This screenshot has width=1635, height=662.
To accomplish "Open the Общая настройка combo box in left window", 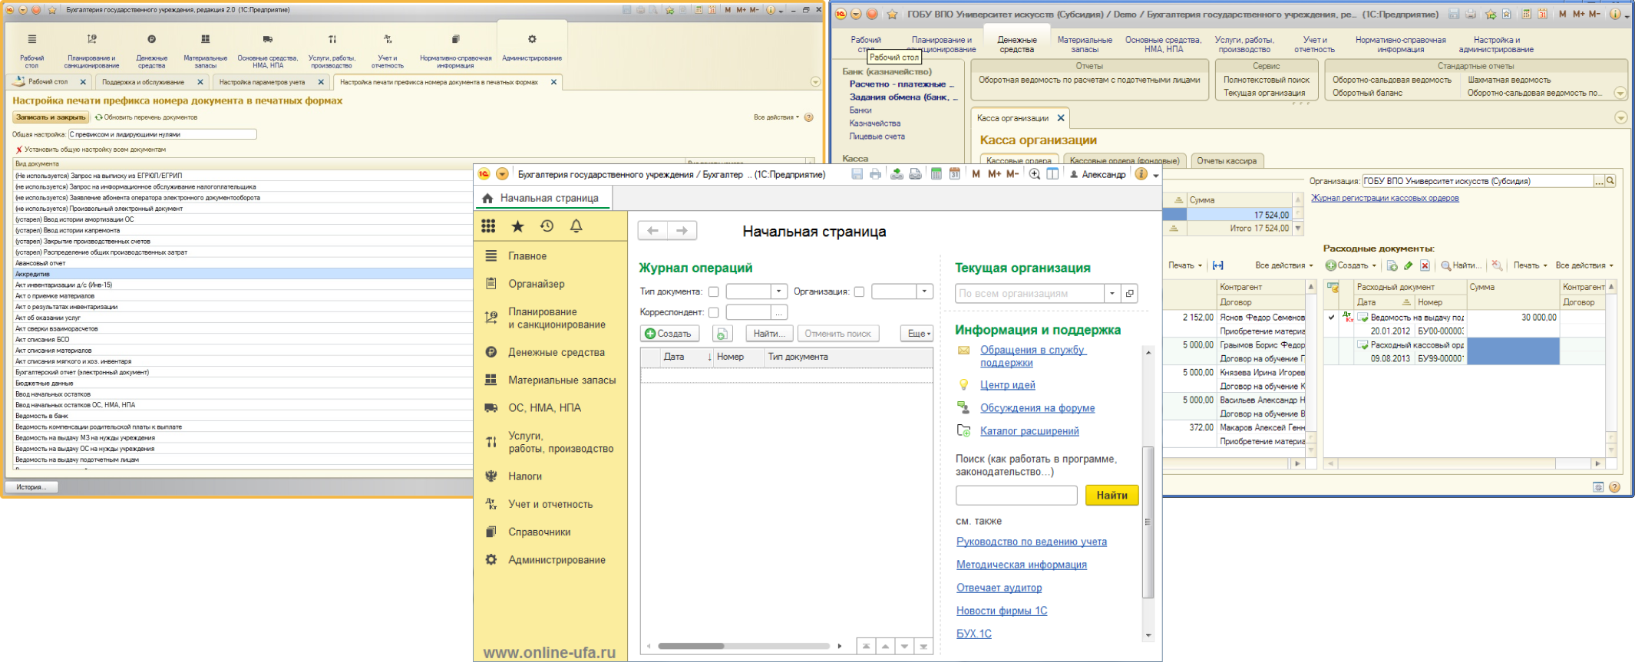I will [x=162, y=134].
